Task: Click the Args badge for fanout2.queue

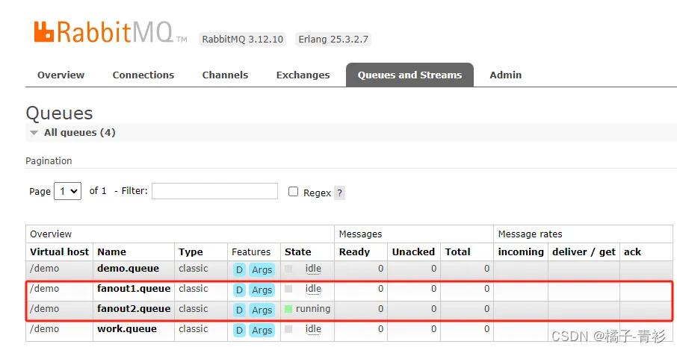Action: pyautogui.click(x=262, y=310)
